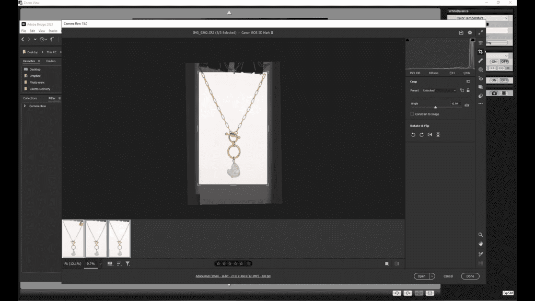Screen dimensions: 535x301
Task: Open the File menu in Bridge
Action: point(24,31)
